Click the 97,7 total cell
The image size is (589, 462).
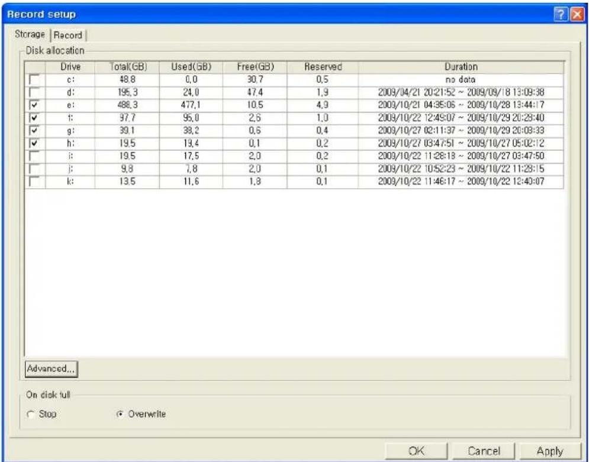pyautogui.click(x=128, y=118)
